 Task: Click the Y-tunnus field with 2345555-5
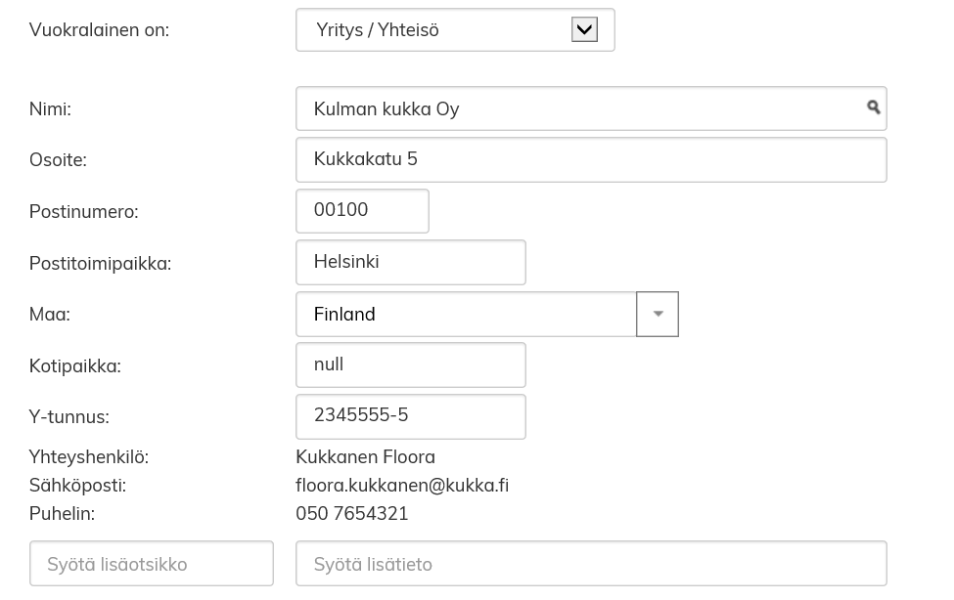[x=410, y=416]
